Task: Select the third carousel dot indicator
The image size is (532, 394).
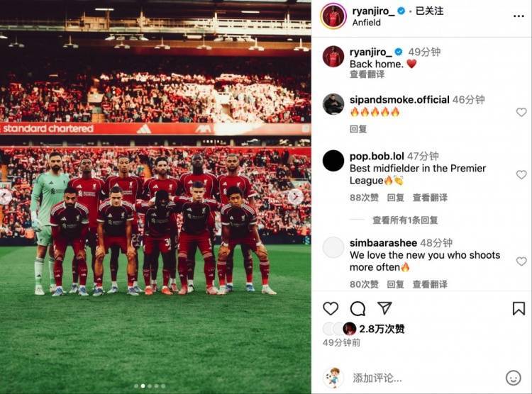Action: [x=150, y=386]
